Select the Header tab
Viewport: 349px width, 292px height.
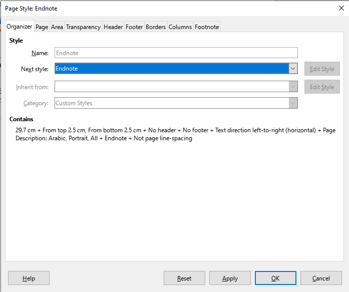point(113,27)
